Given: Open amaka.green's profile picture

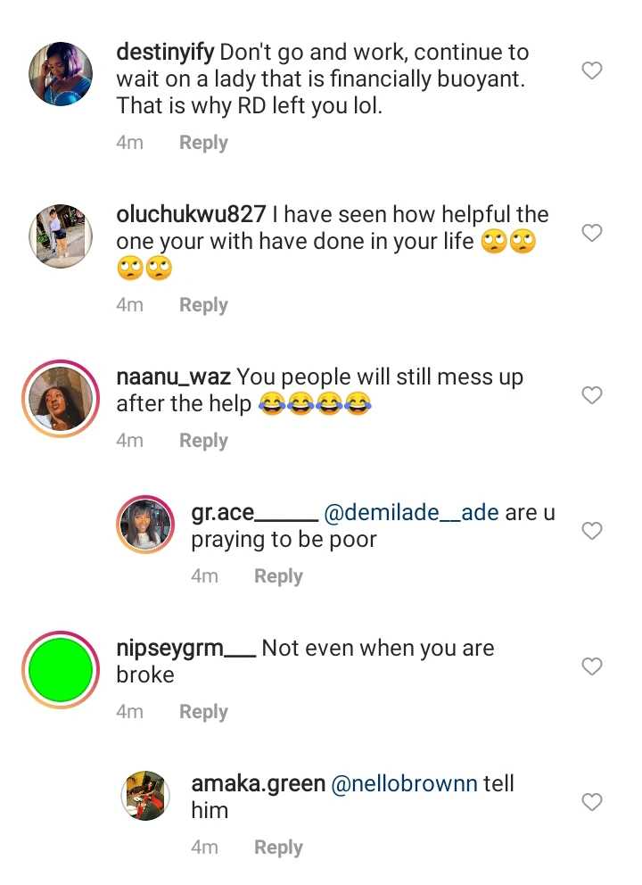Looking at the screenshot, I should [x=144, y=795].
